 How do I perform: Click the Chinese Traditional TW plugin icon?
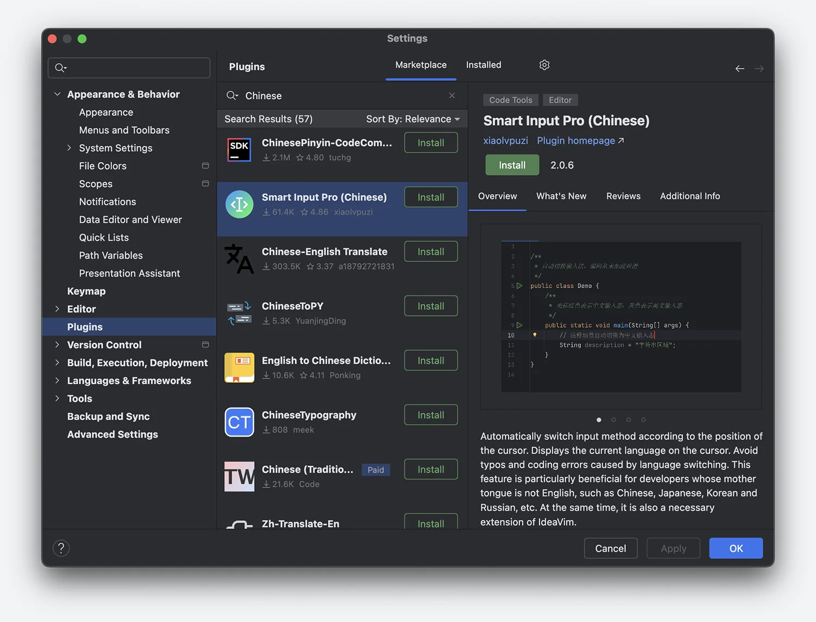point(239,476)
